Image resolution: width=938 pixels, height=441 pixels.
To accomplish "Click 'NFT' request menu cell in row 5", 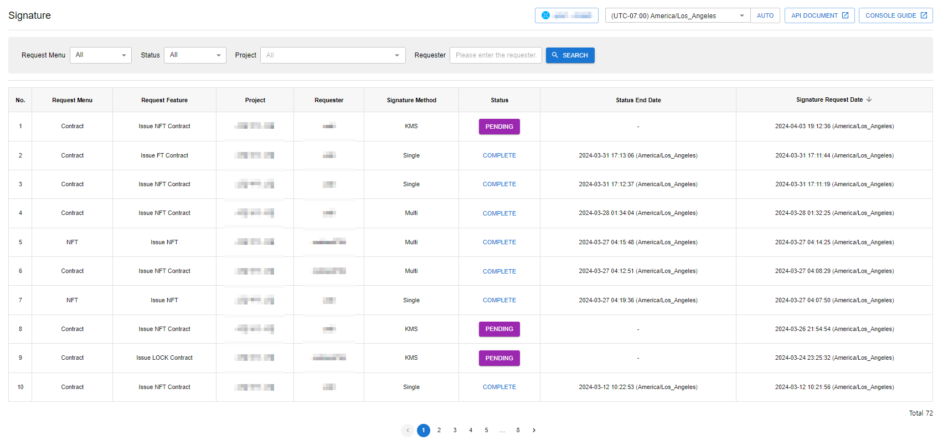I will point(73,242).
